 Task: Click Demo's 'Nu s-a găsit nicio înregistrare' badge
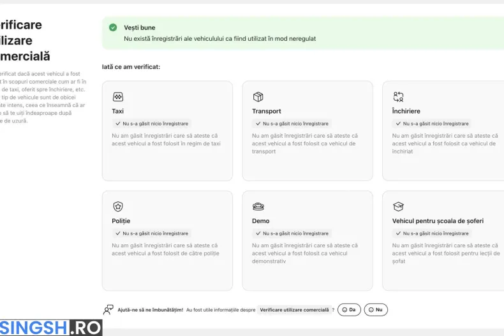coord(292,233)
